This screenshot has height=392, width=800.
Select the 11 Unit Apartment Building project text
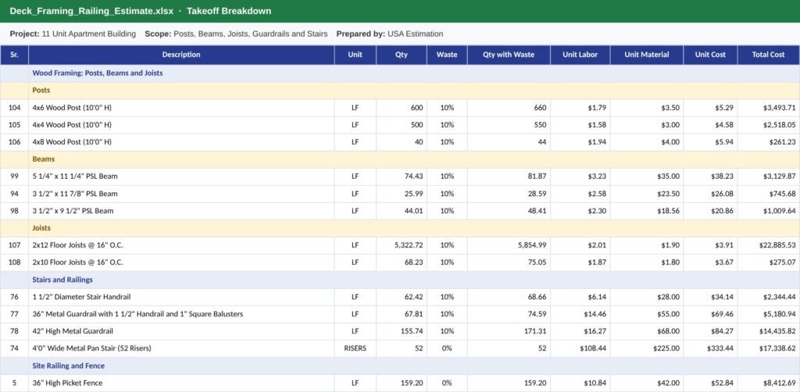pyautogui.click(x=89, y=34)
